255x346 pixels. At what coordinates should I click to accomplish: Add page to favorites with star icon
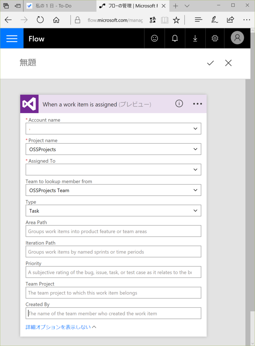176,20
